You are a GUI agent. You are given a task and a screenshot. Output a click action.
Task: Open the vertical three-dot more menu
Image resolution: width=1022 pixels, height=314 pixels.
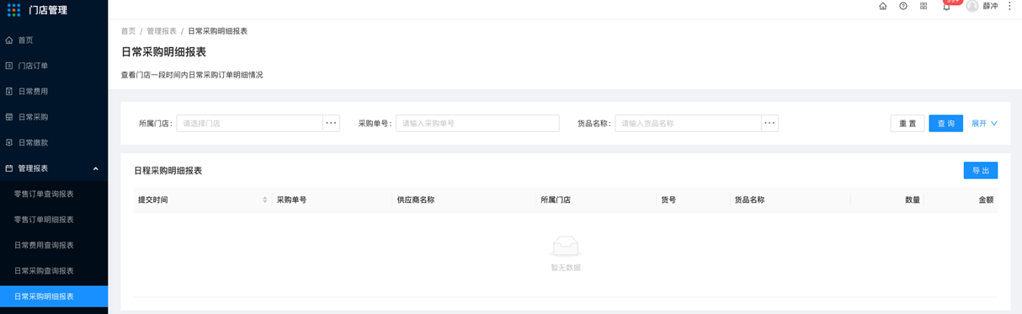pos(1009,6)
